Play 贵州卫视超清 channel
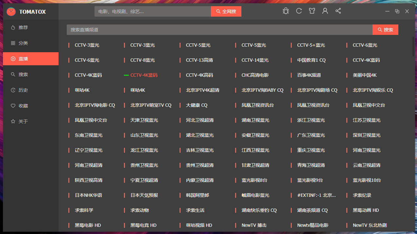This screenshot has height=234, width=417. click(x=200, y=165)
